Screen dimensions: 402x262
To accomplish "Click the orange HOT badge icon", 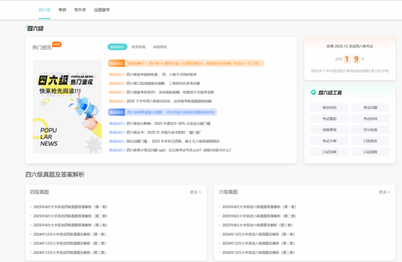I will pos(57,44).
